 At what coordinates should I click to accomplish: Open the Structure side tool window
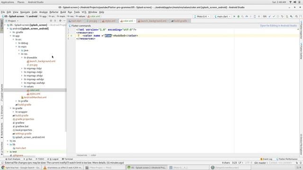2,112
